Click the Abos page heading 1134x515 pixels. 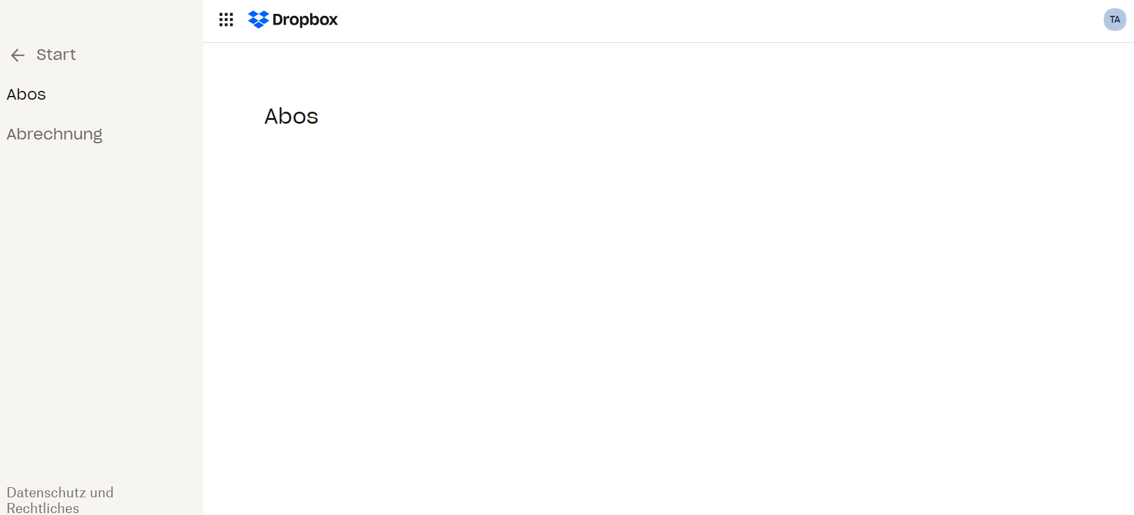click(x=291, y=116)
